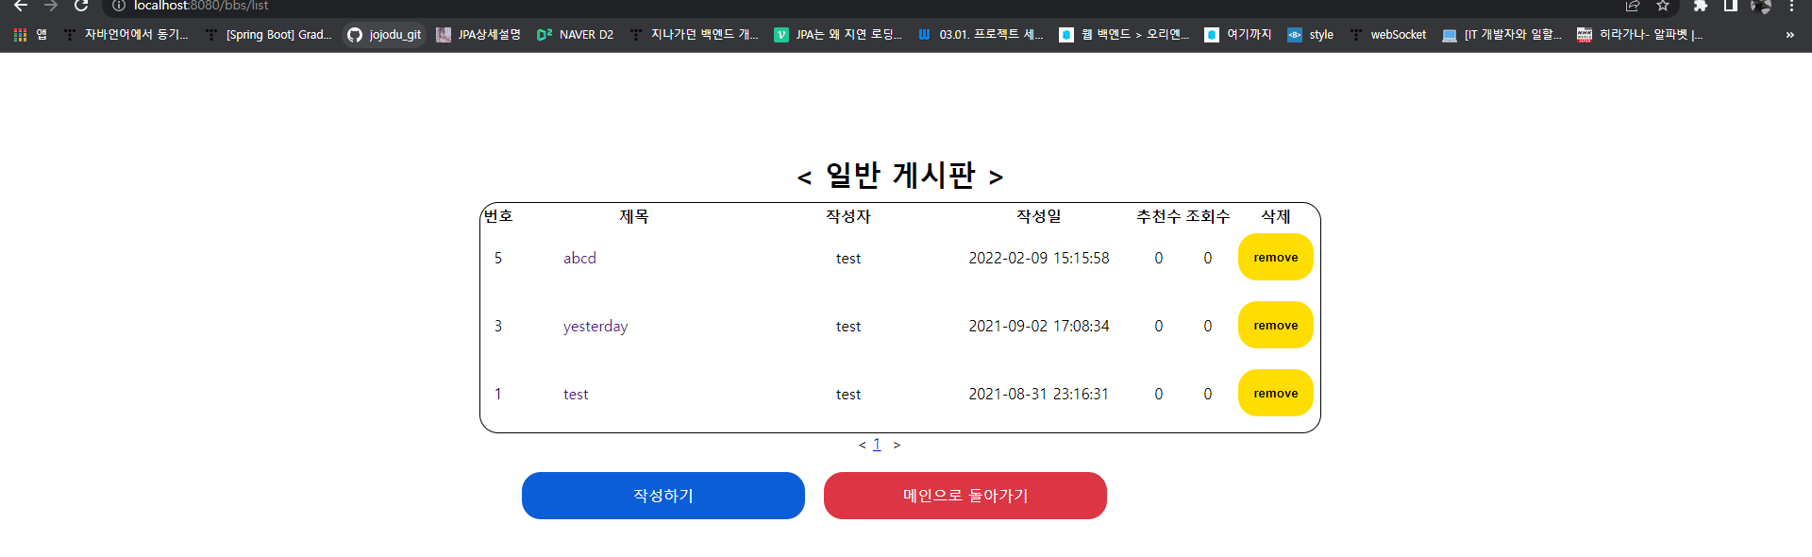Image resolution: width=1812 pixels, height=557 pixels.
Task: Click the previous page '<' arrow
Action: point(862,445)
